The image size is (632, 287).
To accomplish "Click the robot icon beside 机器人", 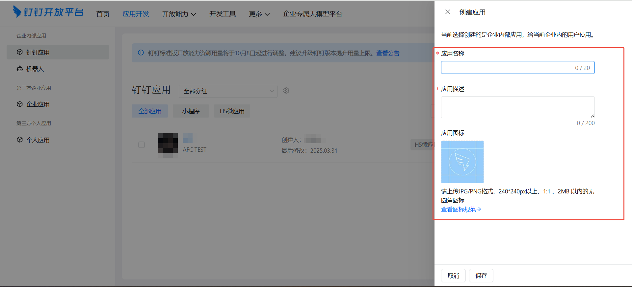I will 20,69.
